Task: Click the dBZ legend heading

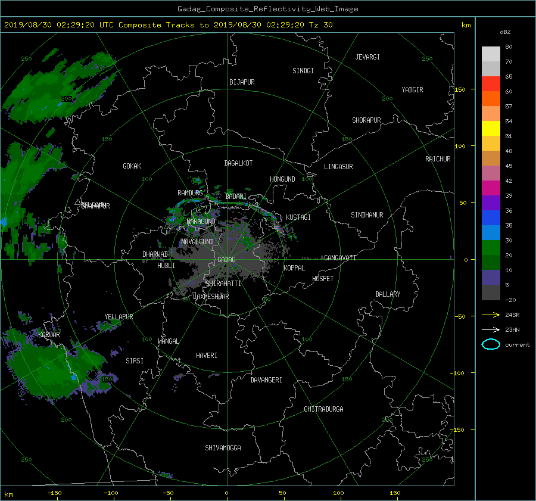Action: (505, 32)
